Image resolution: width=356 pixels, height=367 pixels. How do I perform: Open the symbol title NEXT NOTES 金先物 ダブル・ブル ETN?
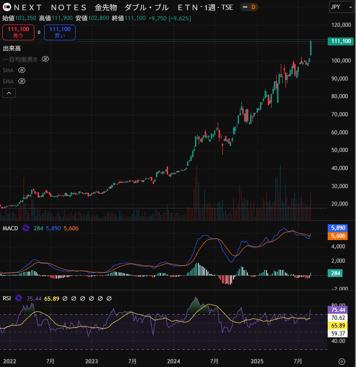coord(106,7)
